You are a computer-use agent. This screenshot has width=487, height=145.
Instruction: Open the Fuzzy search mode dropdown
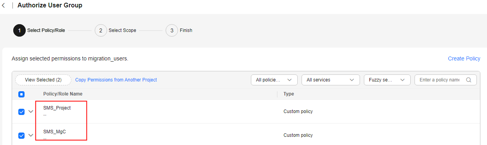(x=387, y=80)
